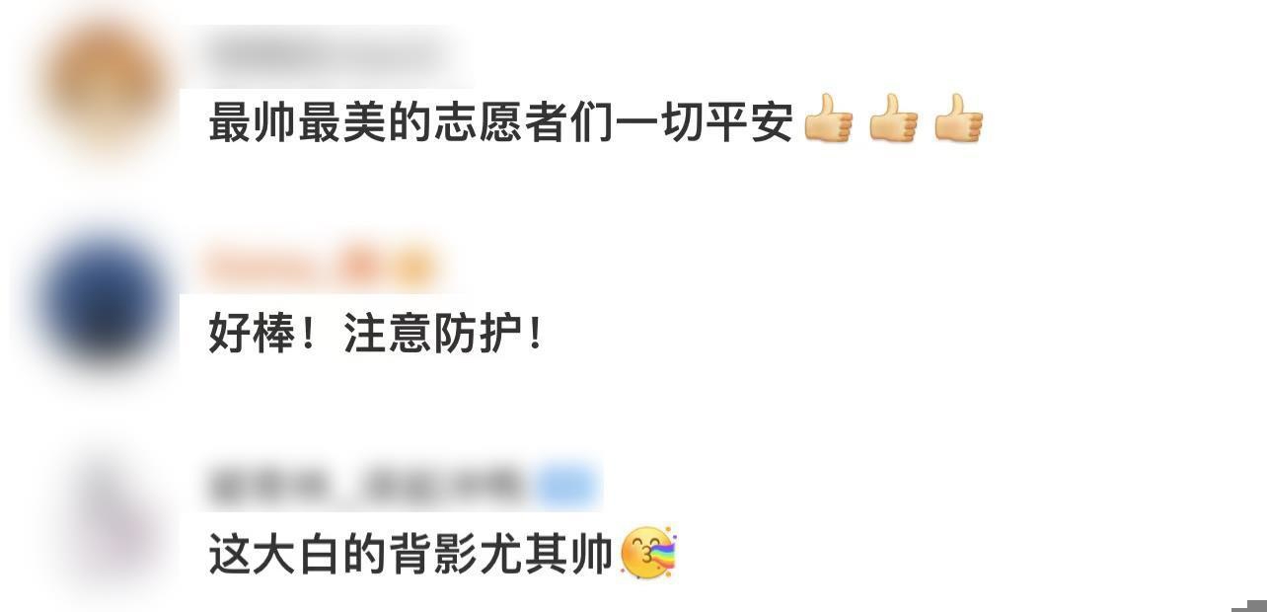Click the word 大白 in third comment
Image resolution: width=1267 pixels, height=612 pixels.
[298, 554]
